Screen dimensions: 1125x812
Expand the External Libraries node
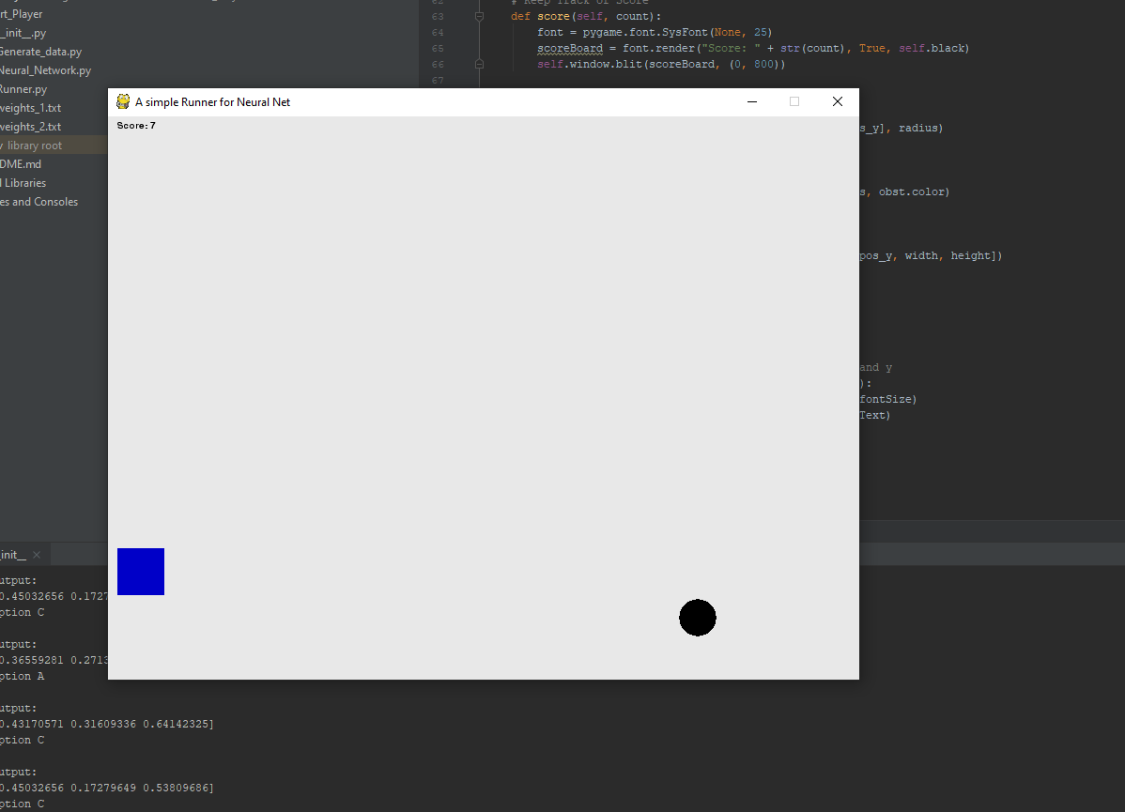pyautogui.click(x=23, y=183)
